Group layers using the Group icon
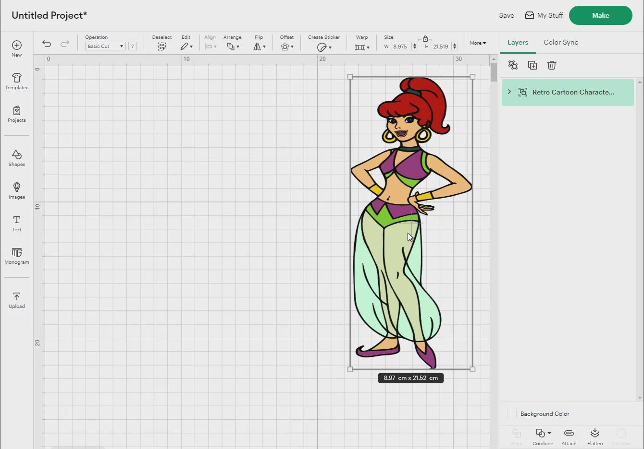Image resolution: width=644 pixels, height=449 pixels. (513, 65)
